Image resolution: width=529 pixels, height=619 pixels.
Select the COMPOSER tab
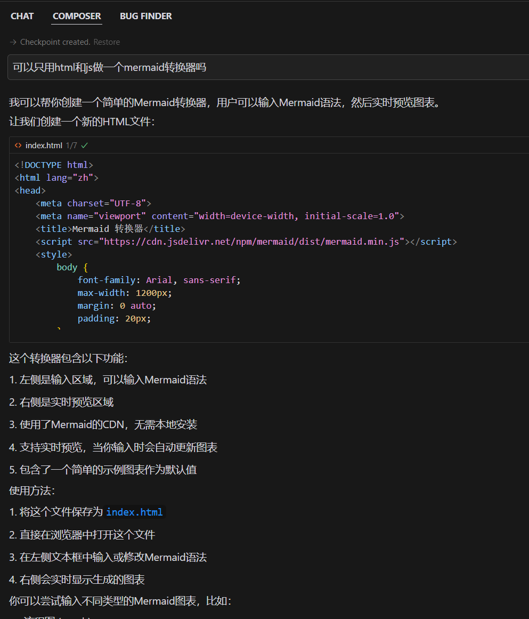[x=77, y=16]
